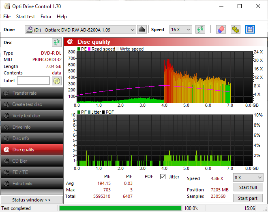Click the eraser icon to erase the disc
The width and height of the screenshot is (268, 212).
pyautogui.click(x=221, y=30)
